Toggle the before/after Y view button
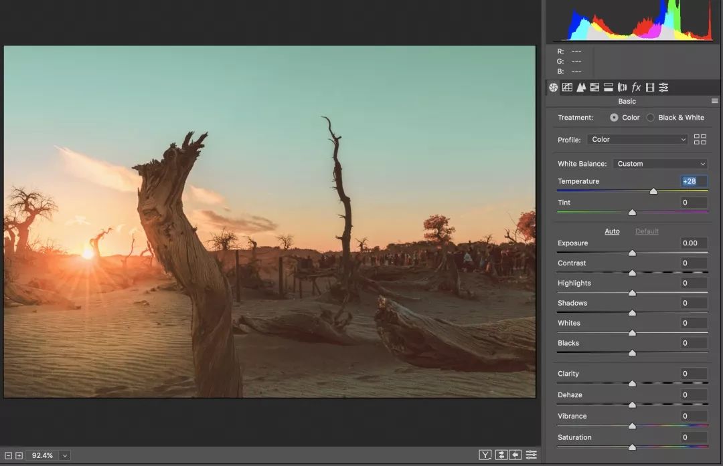Image resolution: width=723 pixels, height=466 pixels. [485, 455]
